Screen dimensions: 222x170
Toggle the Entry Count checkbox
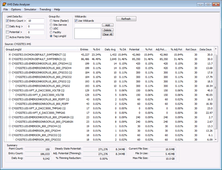[7, 21]
